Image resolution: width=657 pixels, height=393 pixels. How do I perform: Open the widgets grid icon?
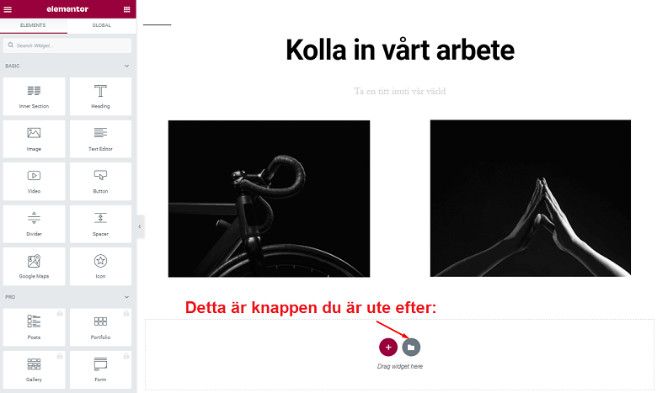pos(126,9)
